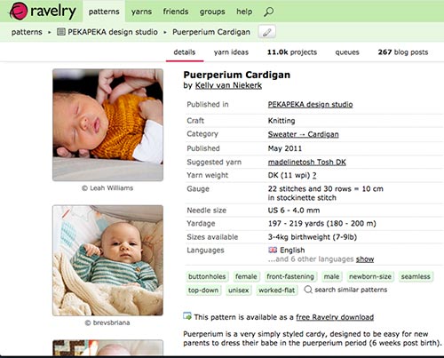Click the magnifier beside search similar patterns
Viewport: 444px width, 358px height.
[308, 290]
